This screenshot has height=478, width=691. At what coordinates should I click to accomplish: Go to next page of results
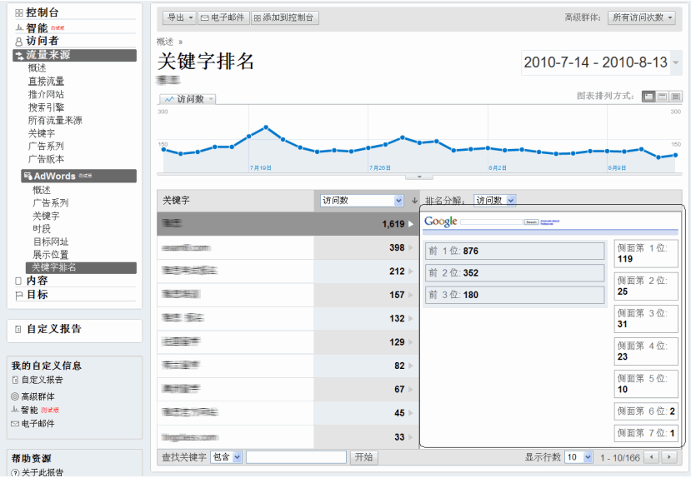[668, 457]
